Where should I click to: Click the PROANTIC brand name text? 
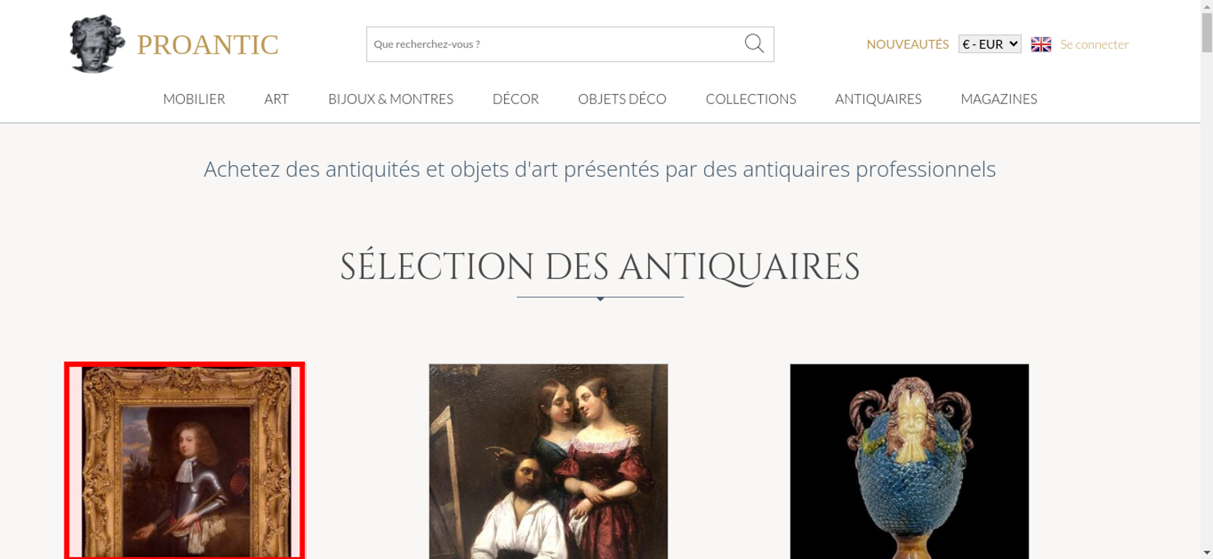tap(207, 45)
